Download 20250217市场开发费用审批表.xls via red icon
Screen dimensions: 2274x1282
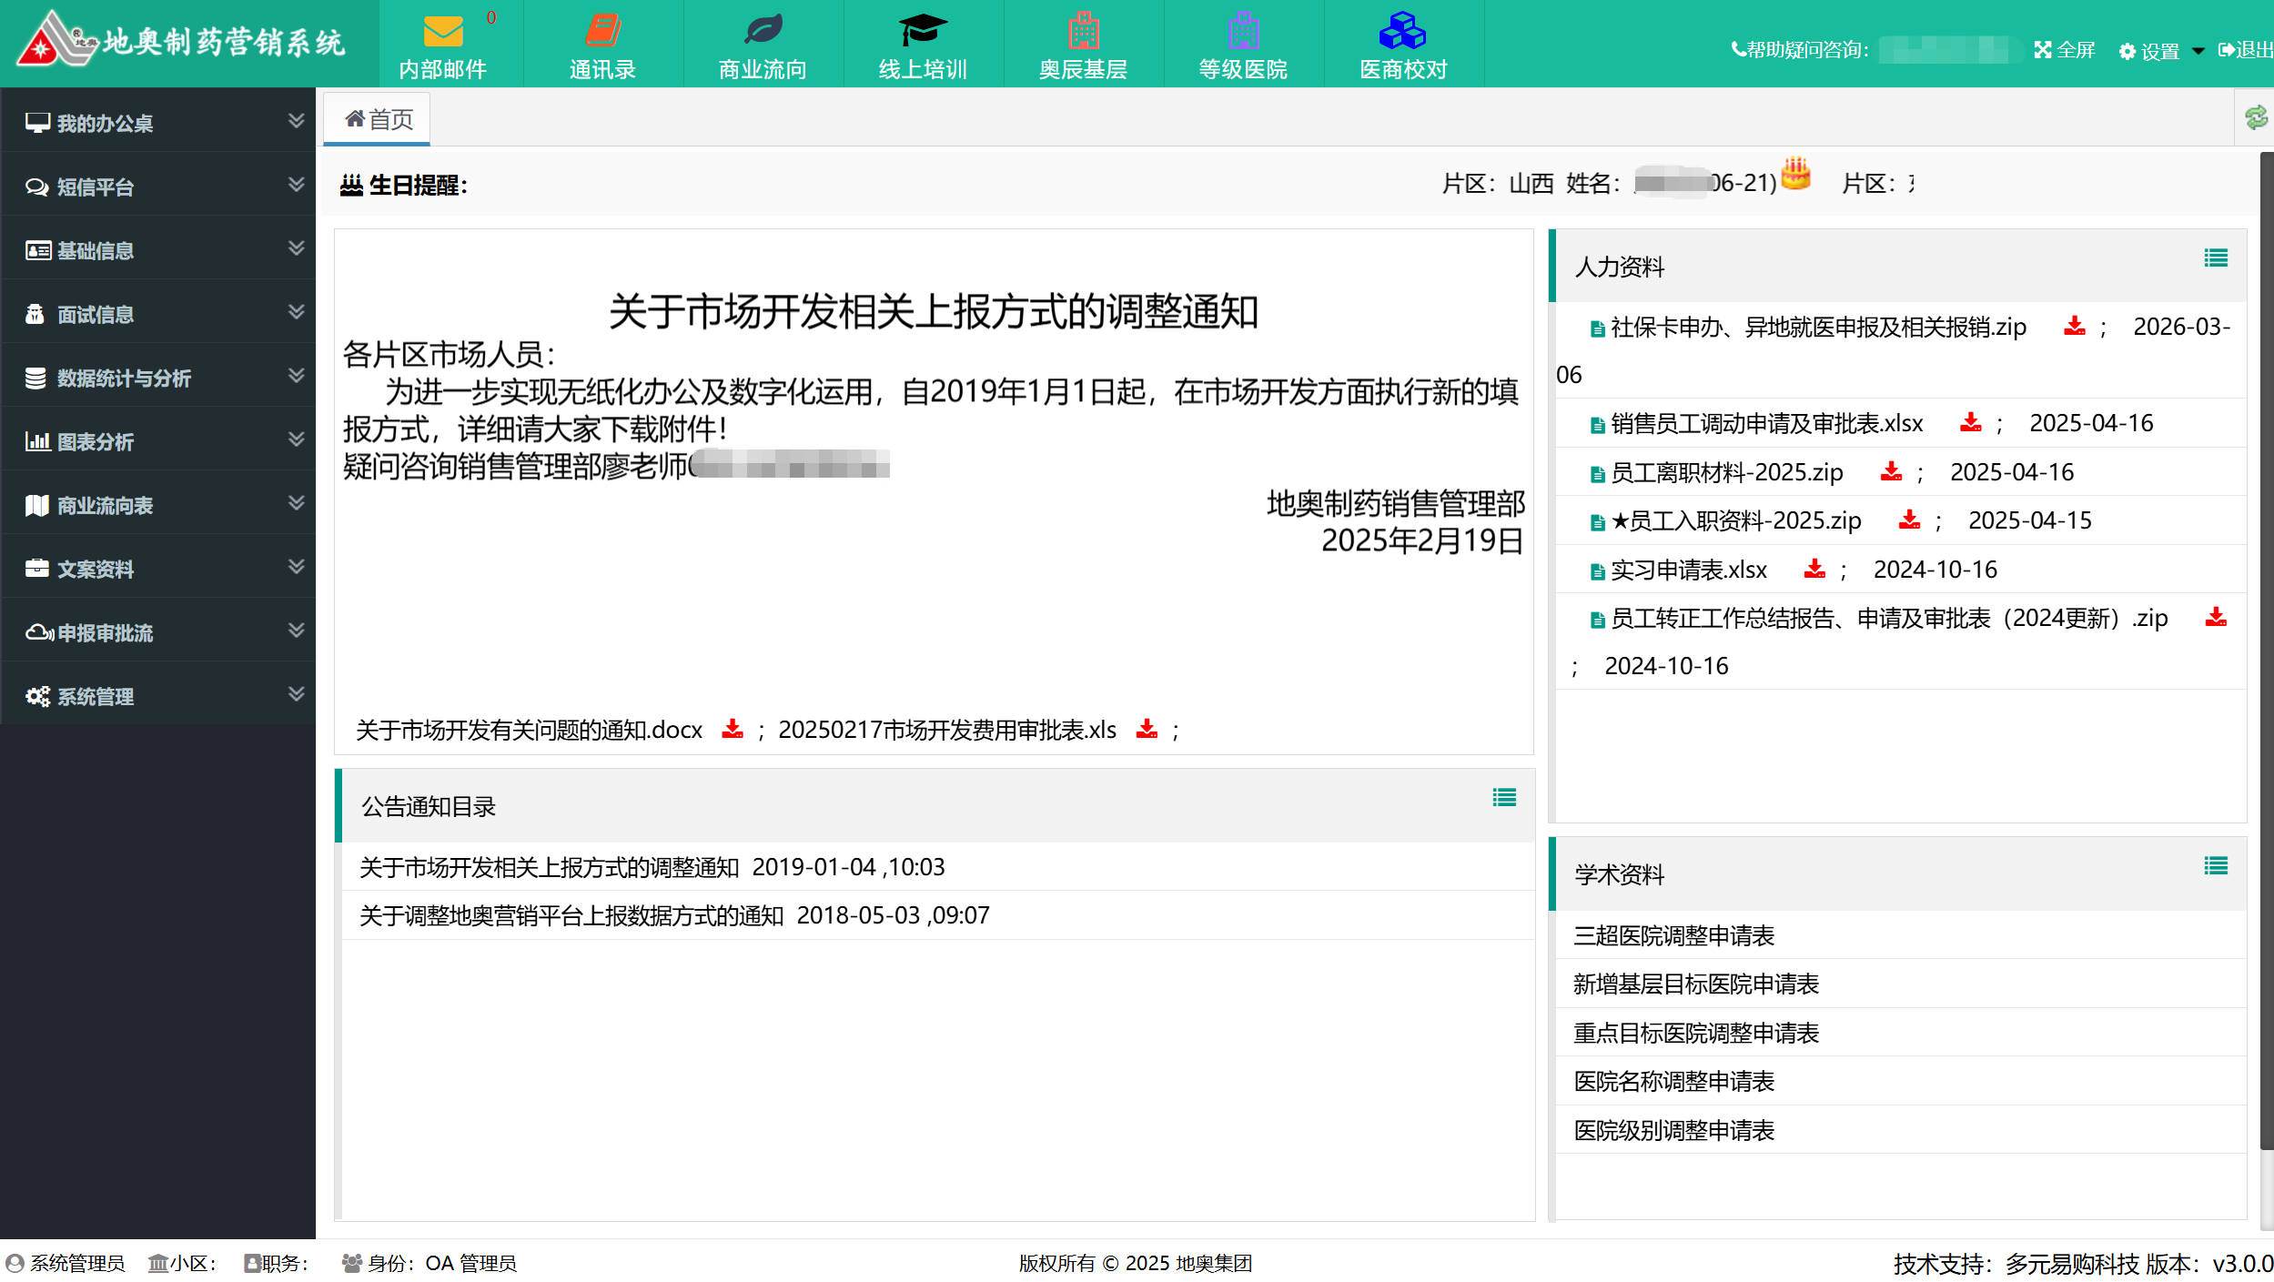click(1147, 729)
